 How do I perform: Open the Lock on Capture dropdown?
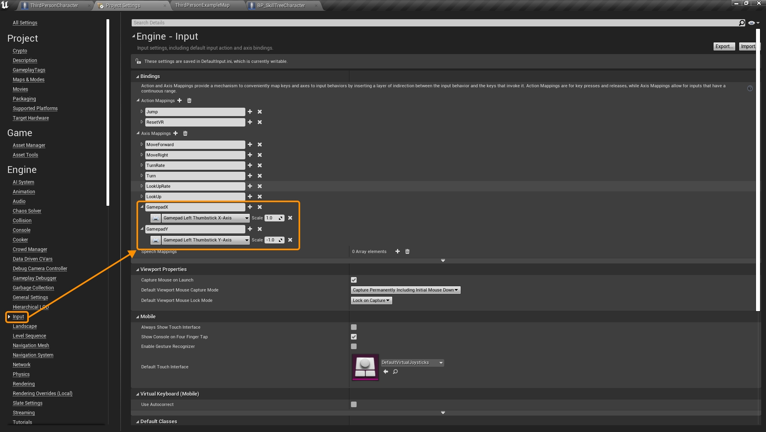[371, 300]
